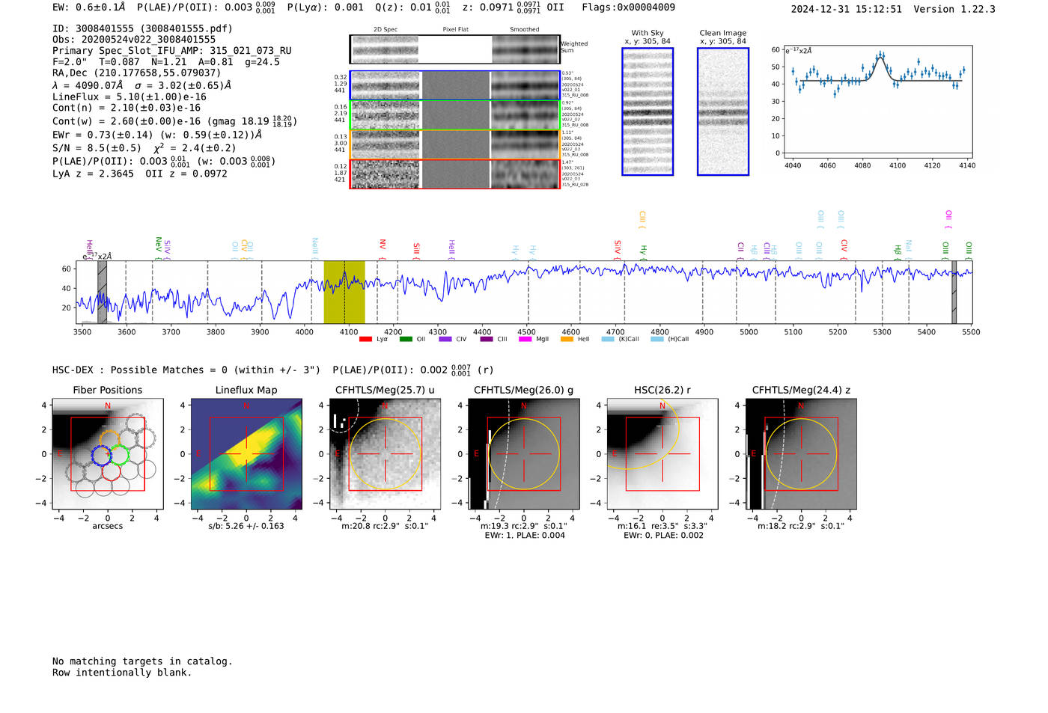Select the blue-bordered 2D fiber spectrum row
1048x713 pixels.
pyautogui.click(x=454, y=85)
